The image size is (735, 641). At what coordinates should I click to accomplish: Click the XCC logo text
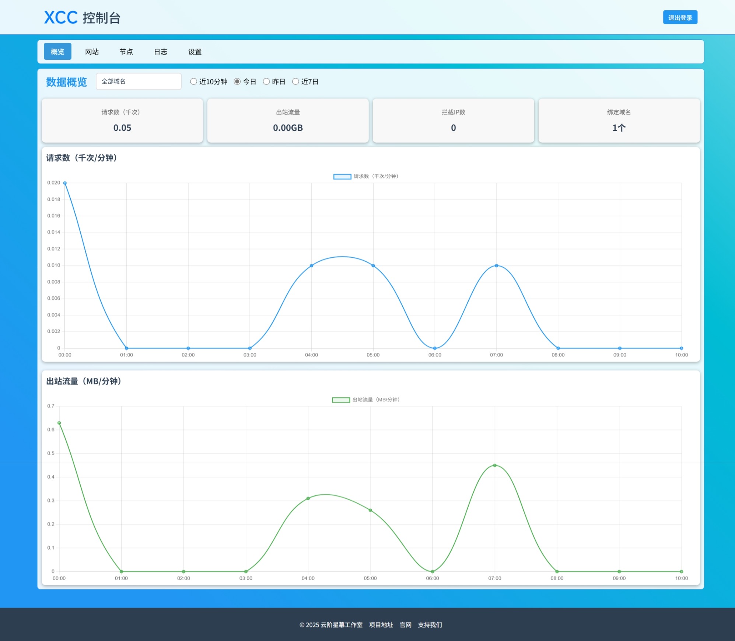point(61,18)
